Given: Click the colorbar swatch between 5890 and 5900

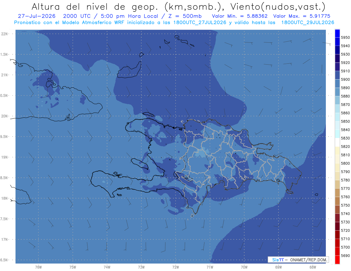Looking at the screenshot, I should (x=337, y=84).
